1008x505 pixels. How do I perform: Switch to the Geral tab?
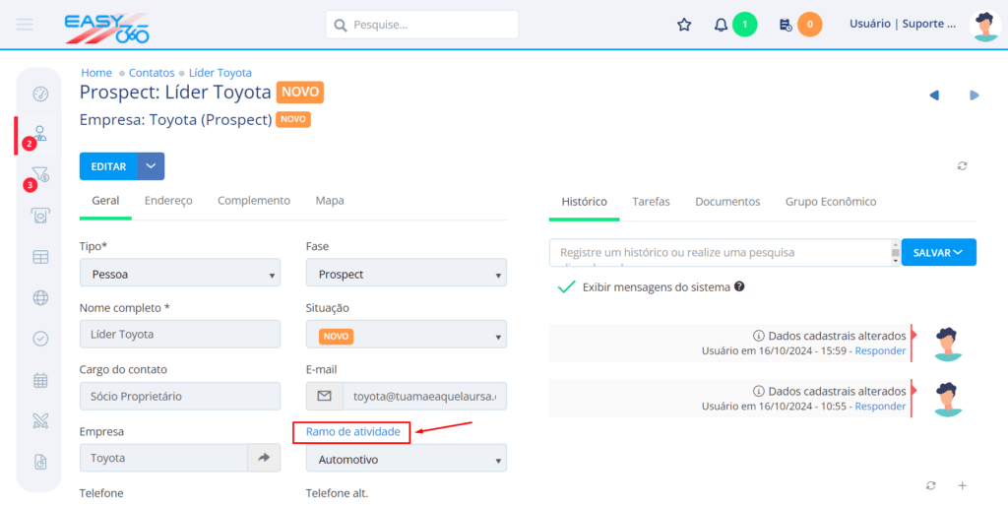pos(105,201)
